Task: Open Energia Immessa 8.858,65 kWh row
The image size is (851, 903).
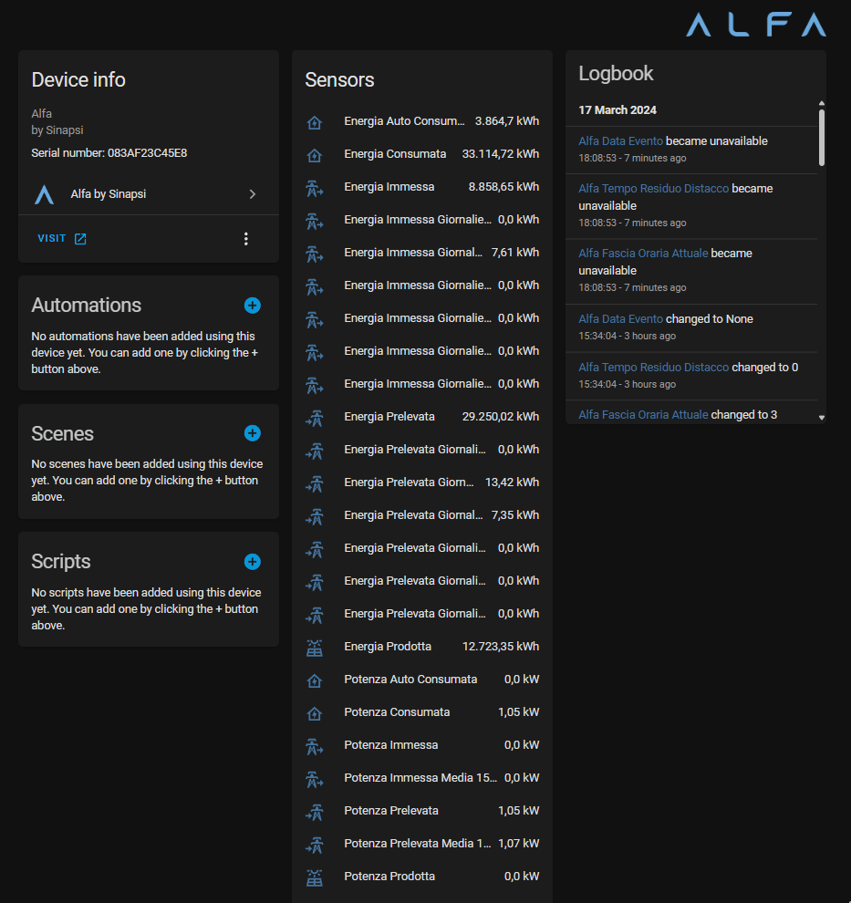Action: (x=422, y=187)
